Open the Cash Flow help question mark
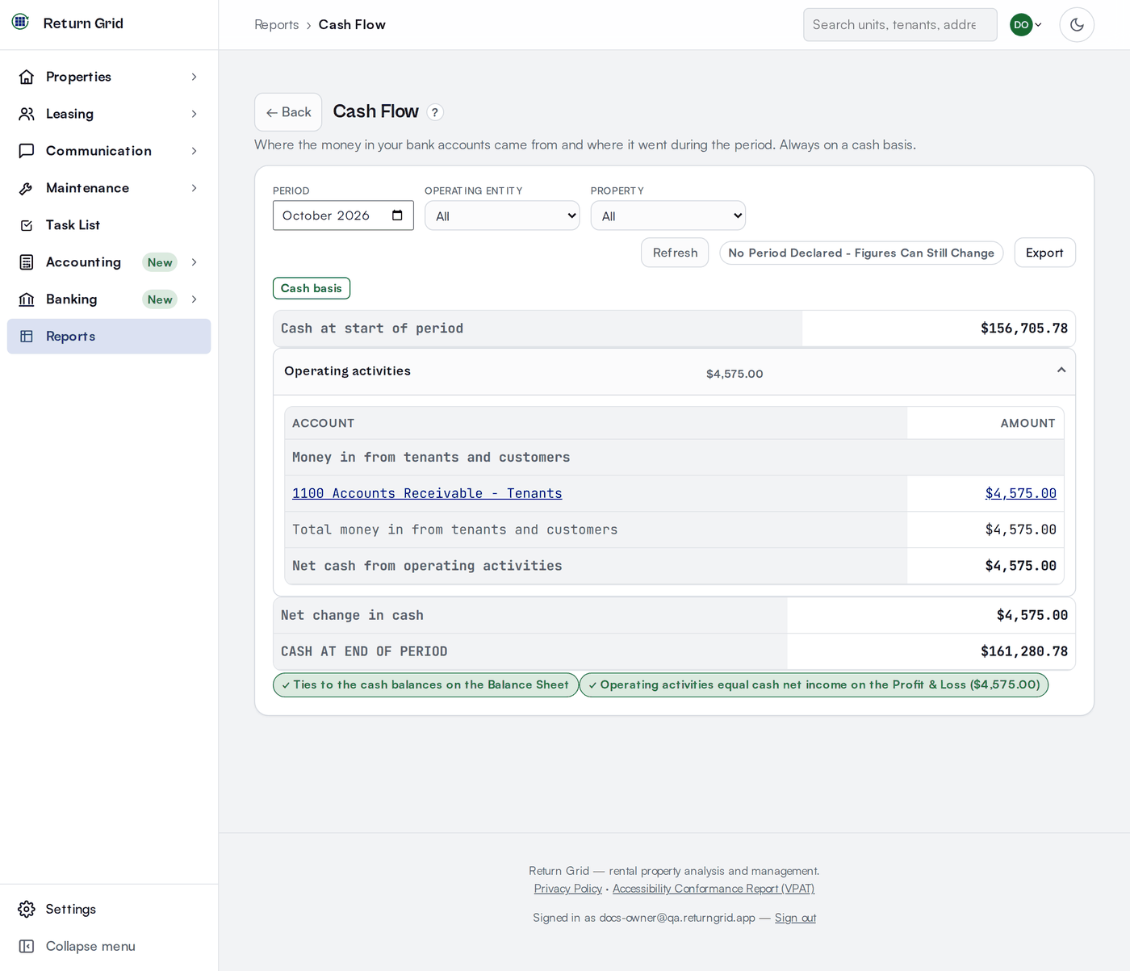The width and height of the screenshot is (1130, 971). tap(435, 112)
